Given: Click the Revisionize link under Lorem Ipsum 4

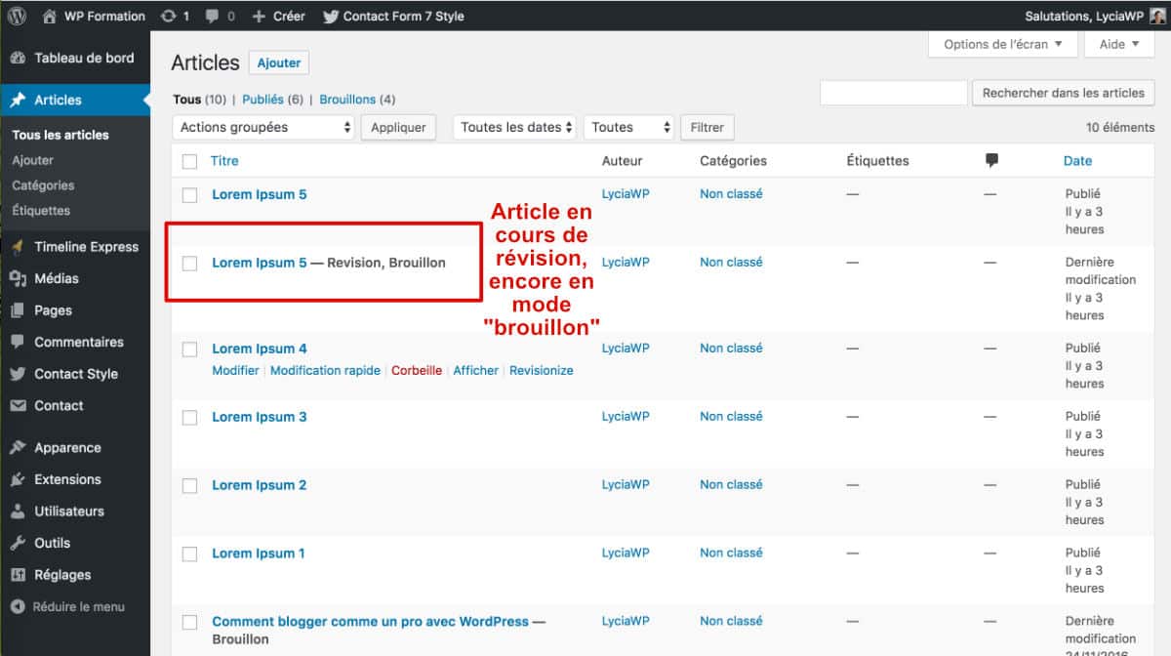Looking at the screenshot, I should pos(541,370).
